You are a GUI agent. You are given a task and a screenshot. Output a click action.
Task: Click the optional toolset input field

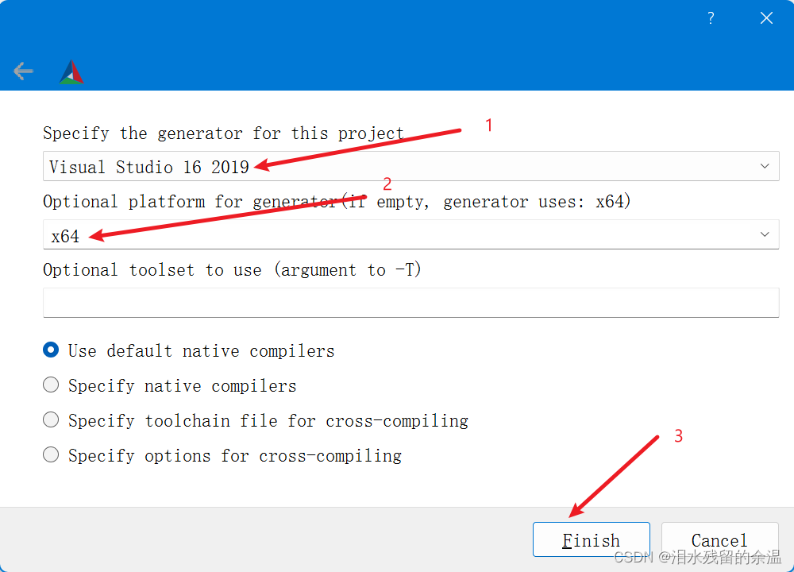pos(411,303)
